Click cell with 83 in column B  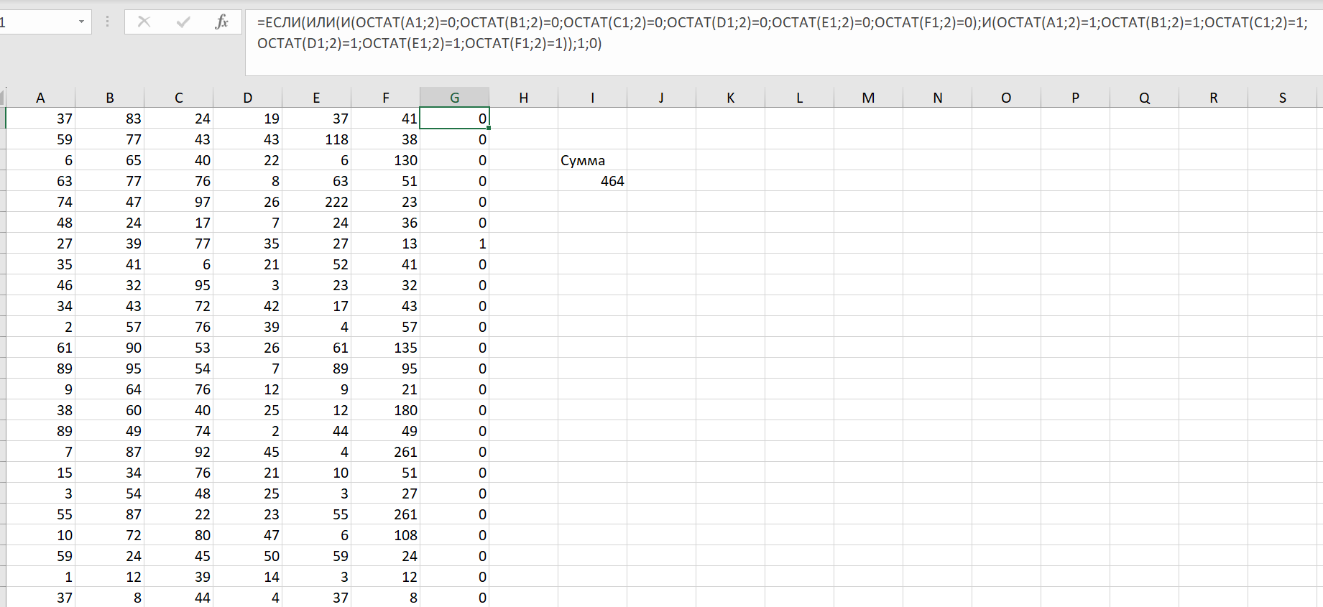(x=109, y=119)
